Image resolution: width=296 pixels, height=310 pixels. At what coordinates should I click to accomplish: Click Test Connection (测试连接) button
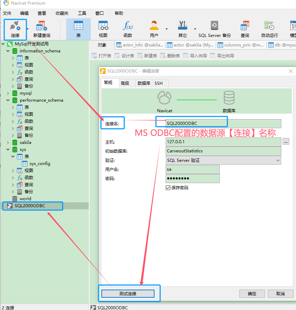pos(128,293)
